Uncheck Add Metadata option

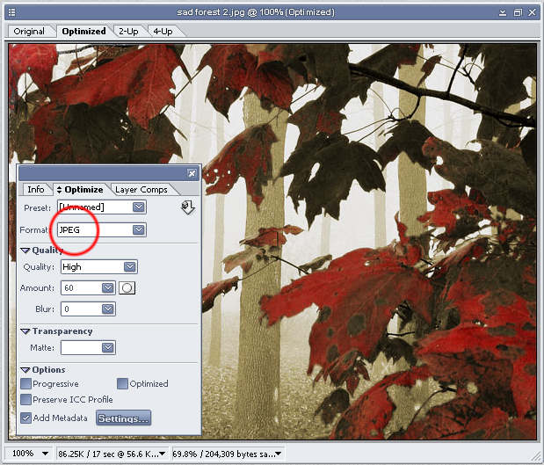point(25,418)
